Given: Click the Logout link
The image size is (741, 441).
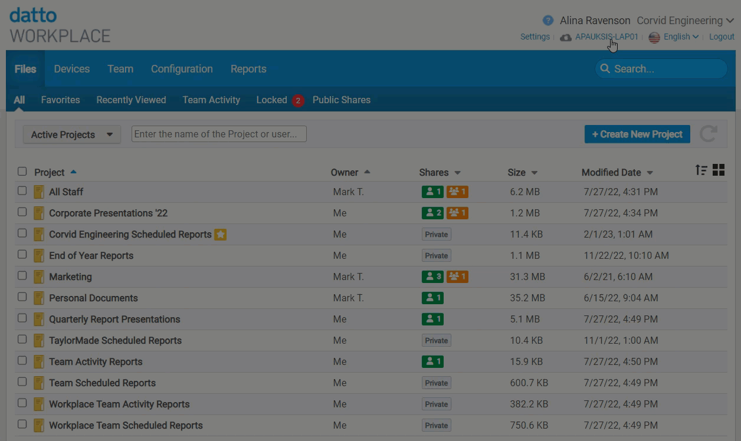Looking at the screenshot, I should click(722, 37).
